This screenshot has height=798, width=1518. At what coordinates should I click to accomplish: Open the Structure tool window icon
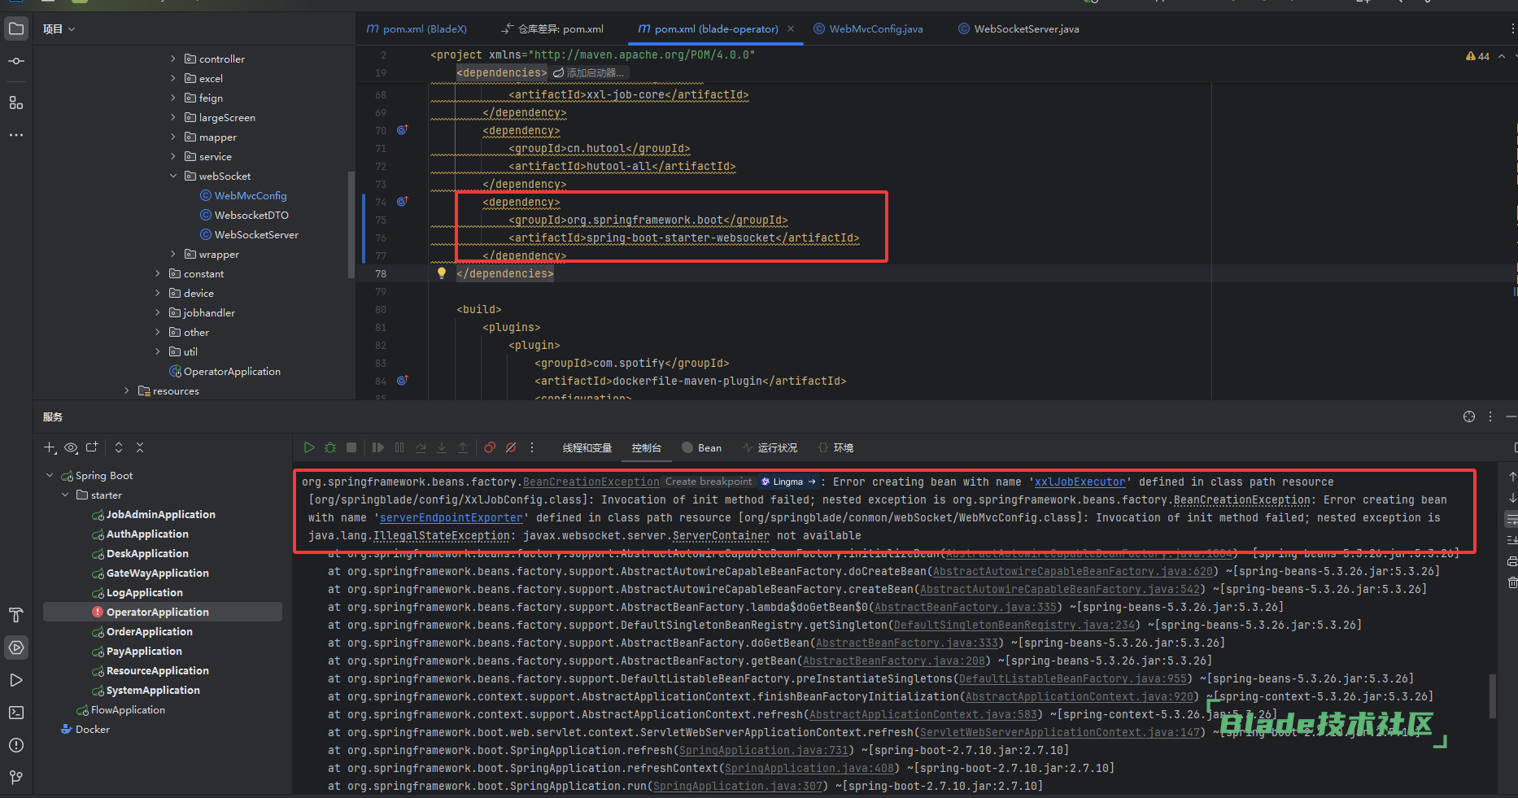coord(16,102)
